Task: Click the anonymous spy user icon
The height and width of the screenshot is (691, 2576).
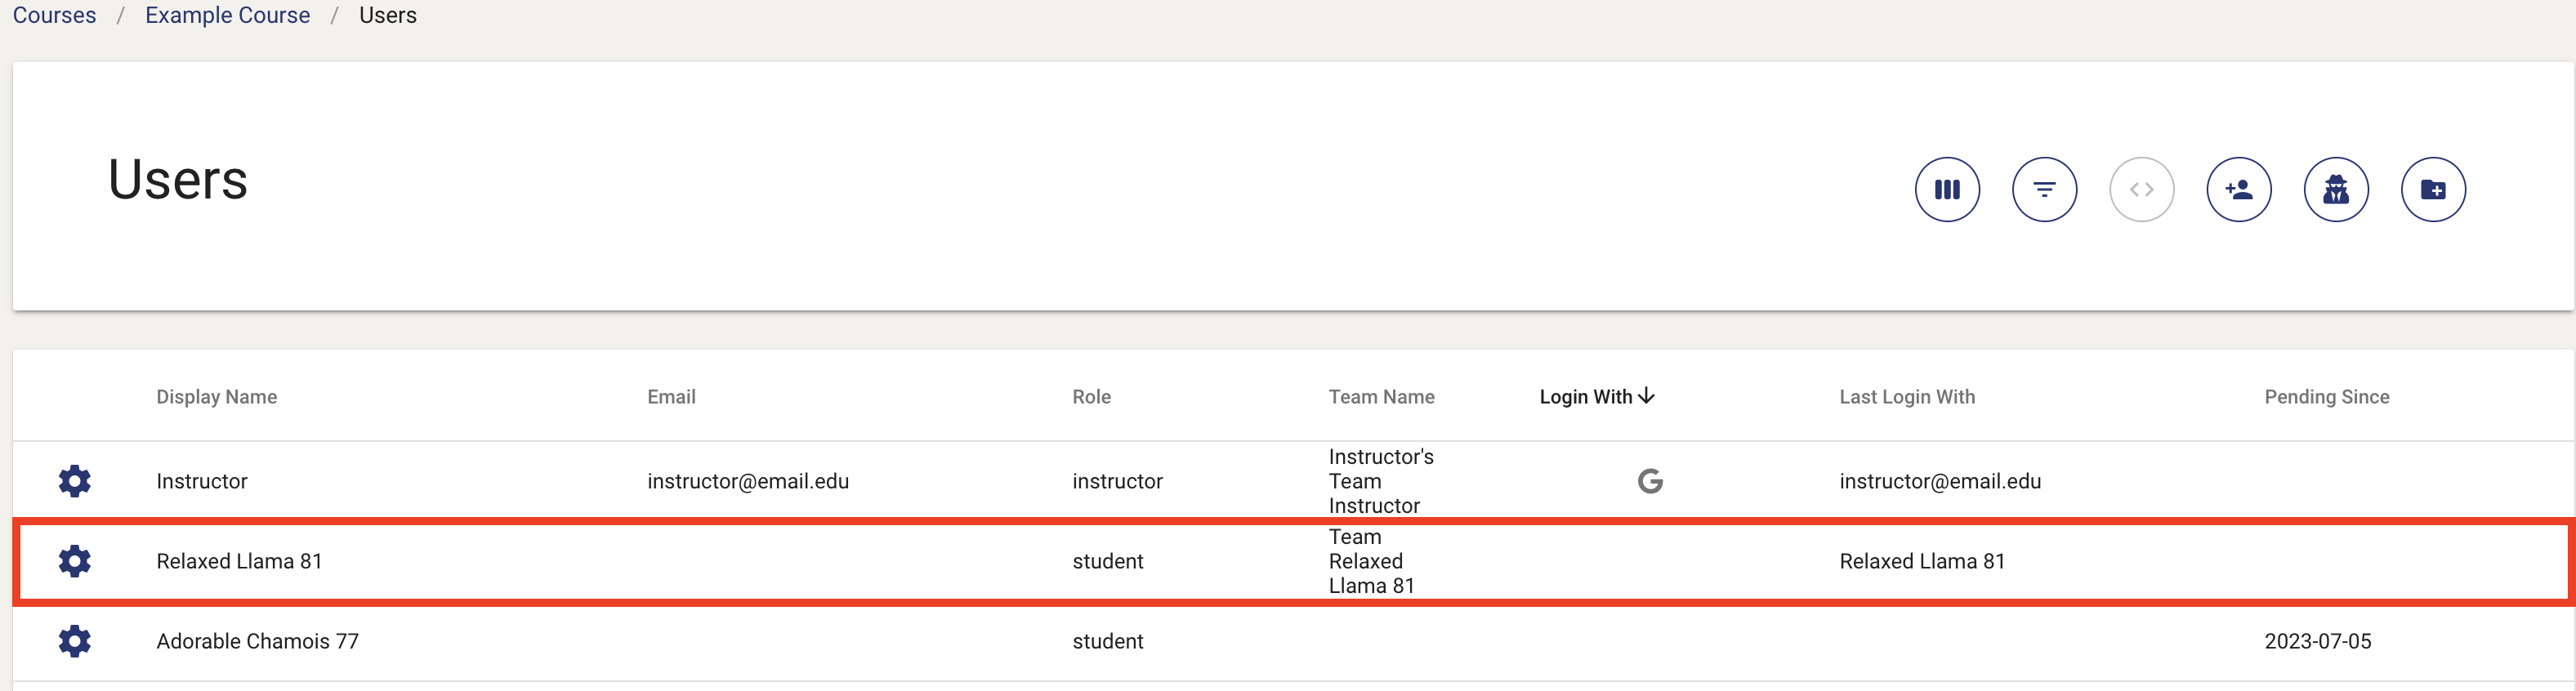Action: [x=2335, y=189]
